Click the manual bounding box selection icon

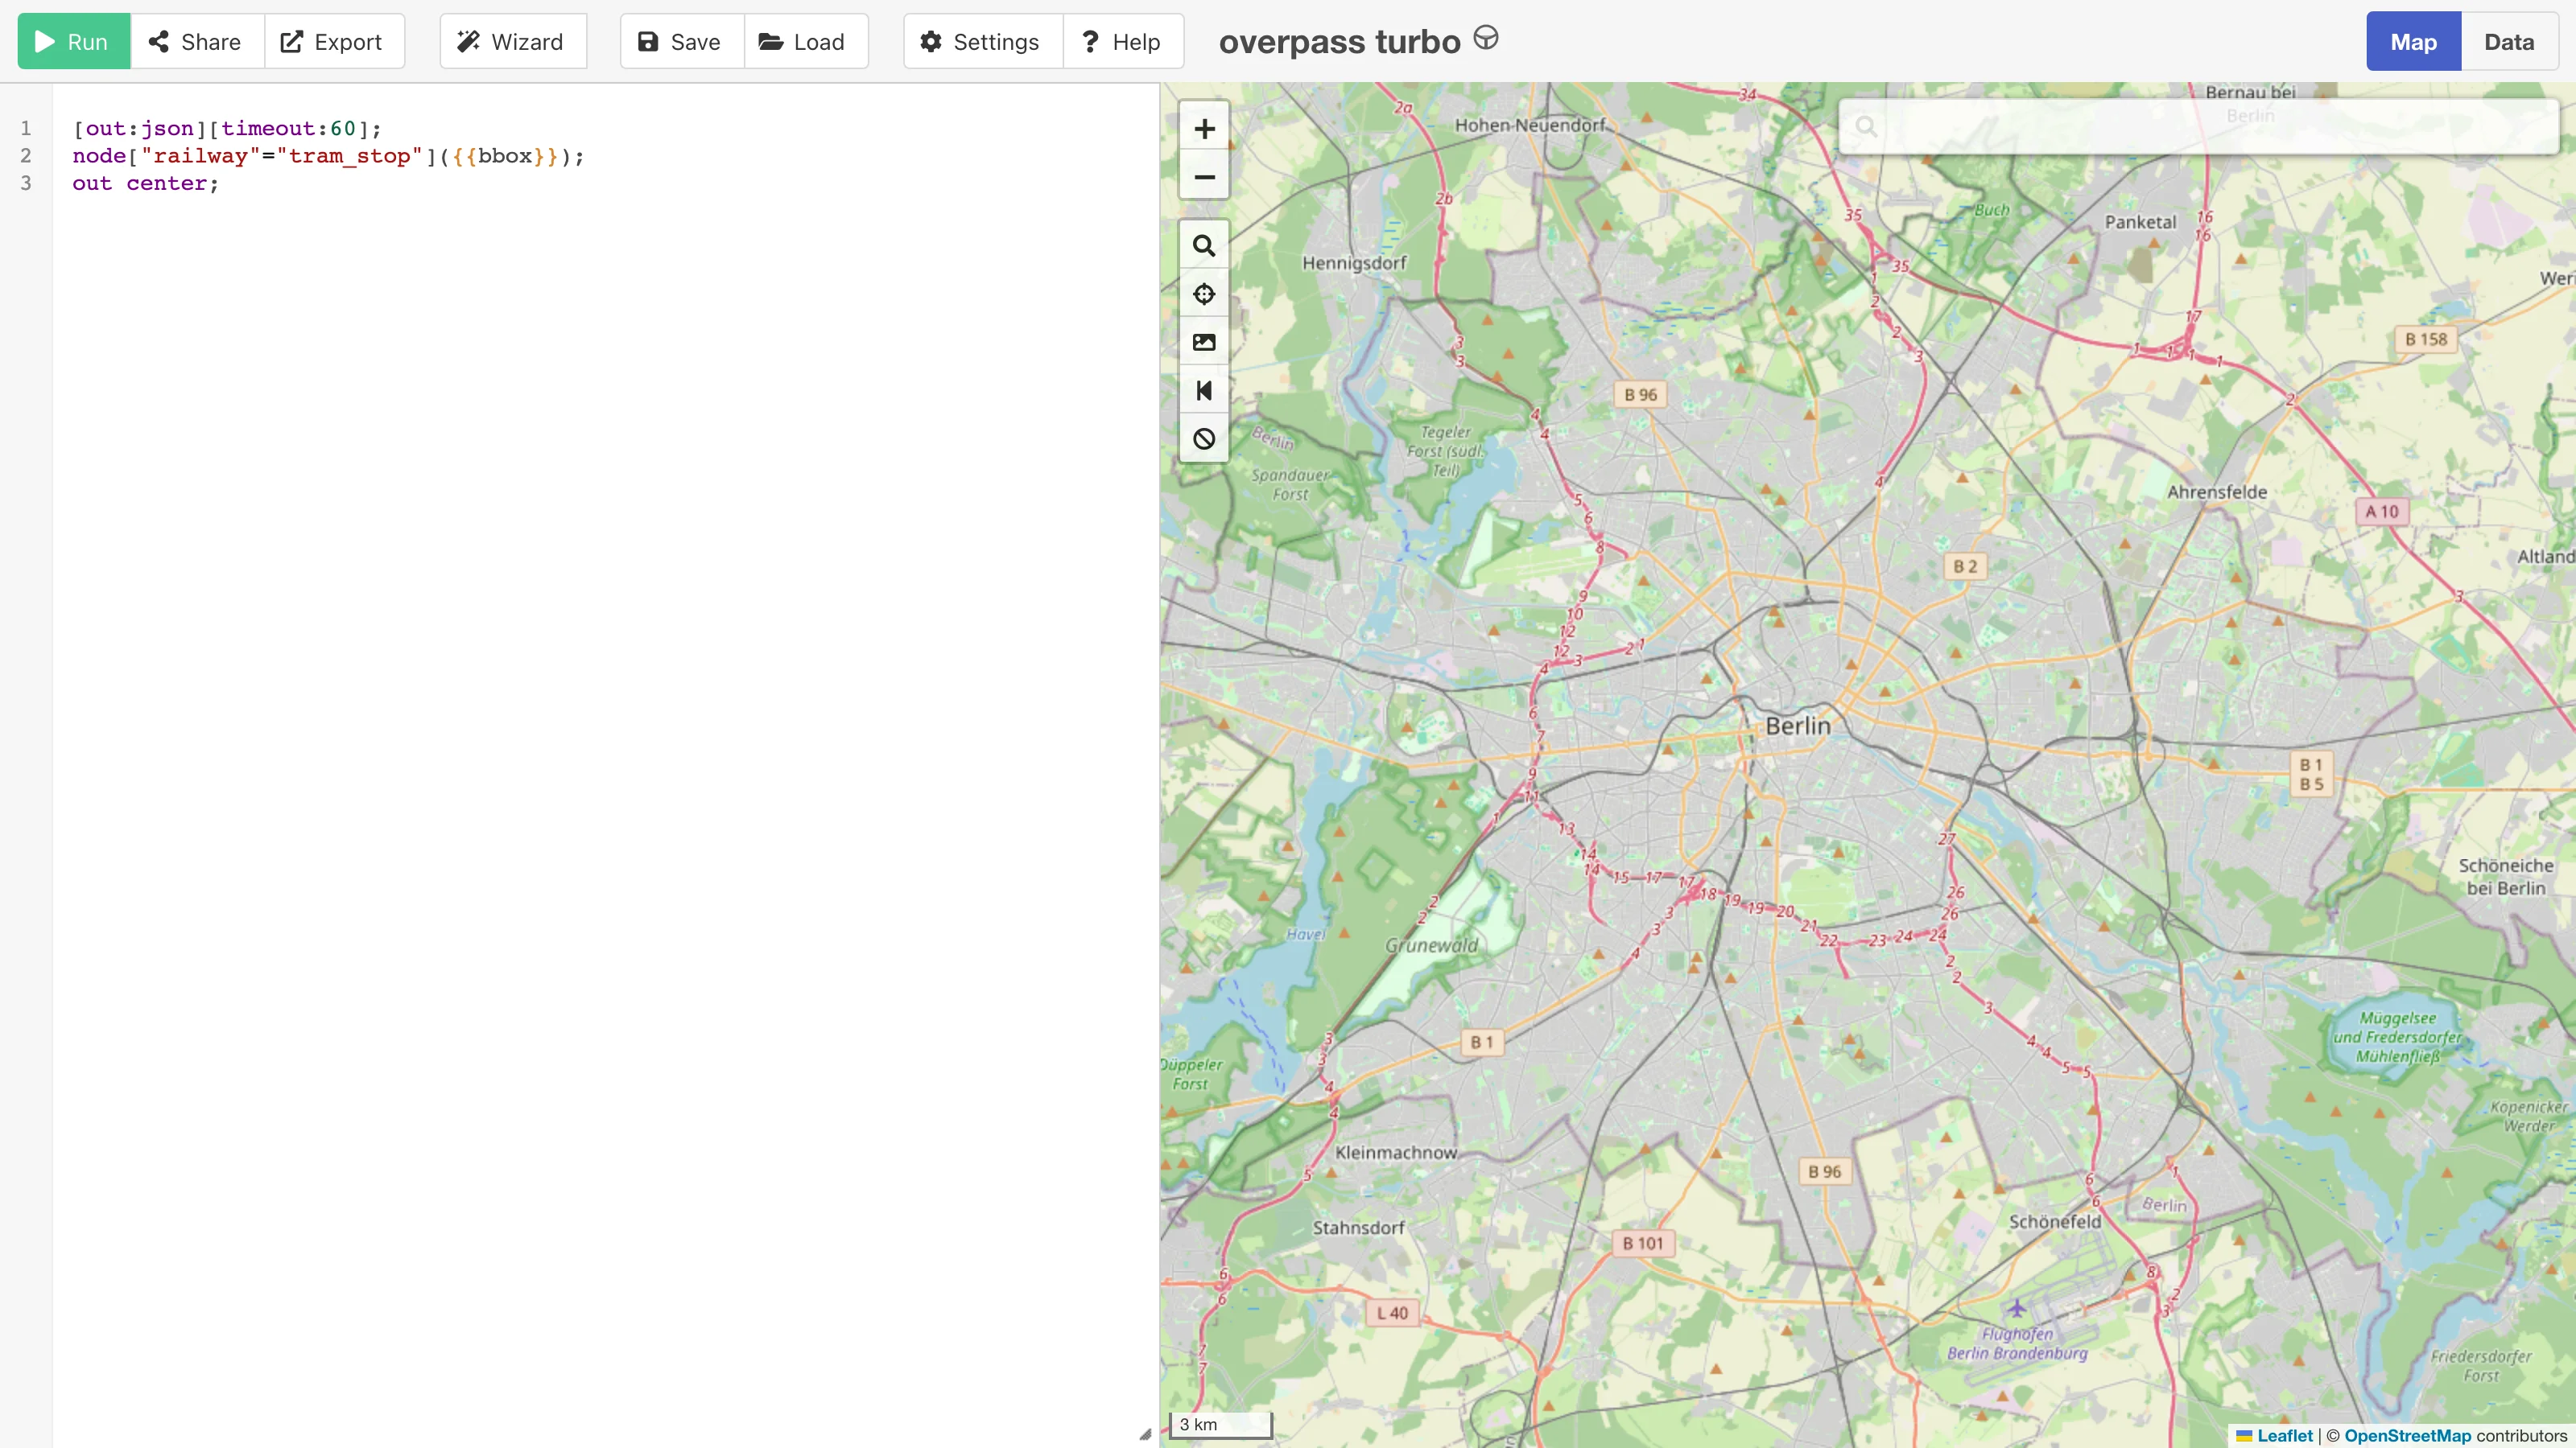(1204, 342)
